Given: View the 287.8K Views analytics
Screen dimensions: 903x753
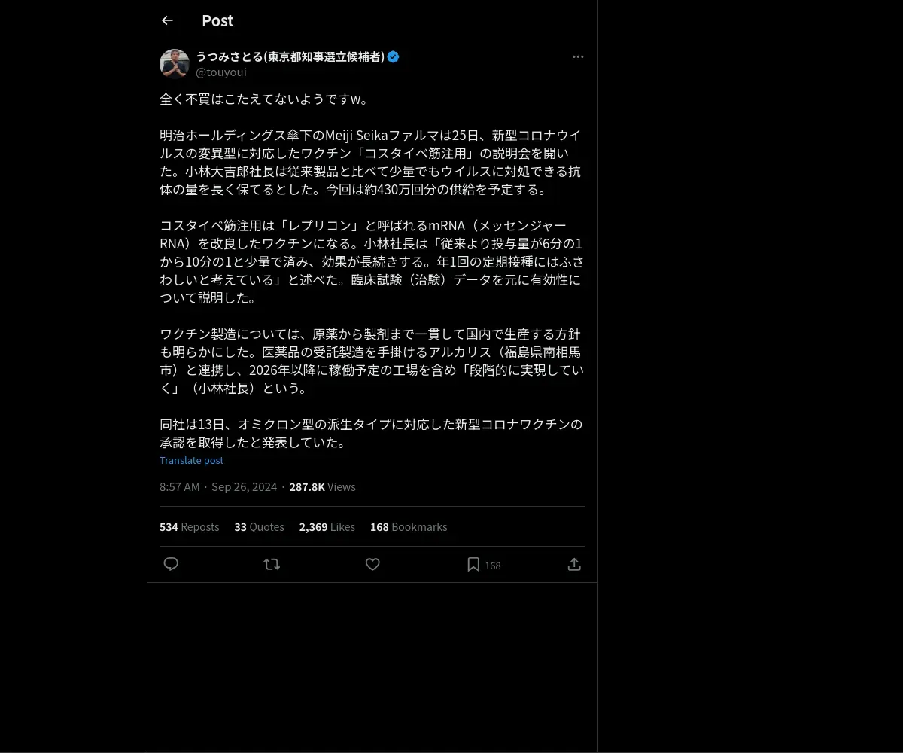Looking at the screenshot, I should point(322,487).
